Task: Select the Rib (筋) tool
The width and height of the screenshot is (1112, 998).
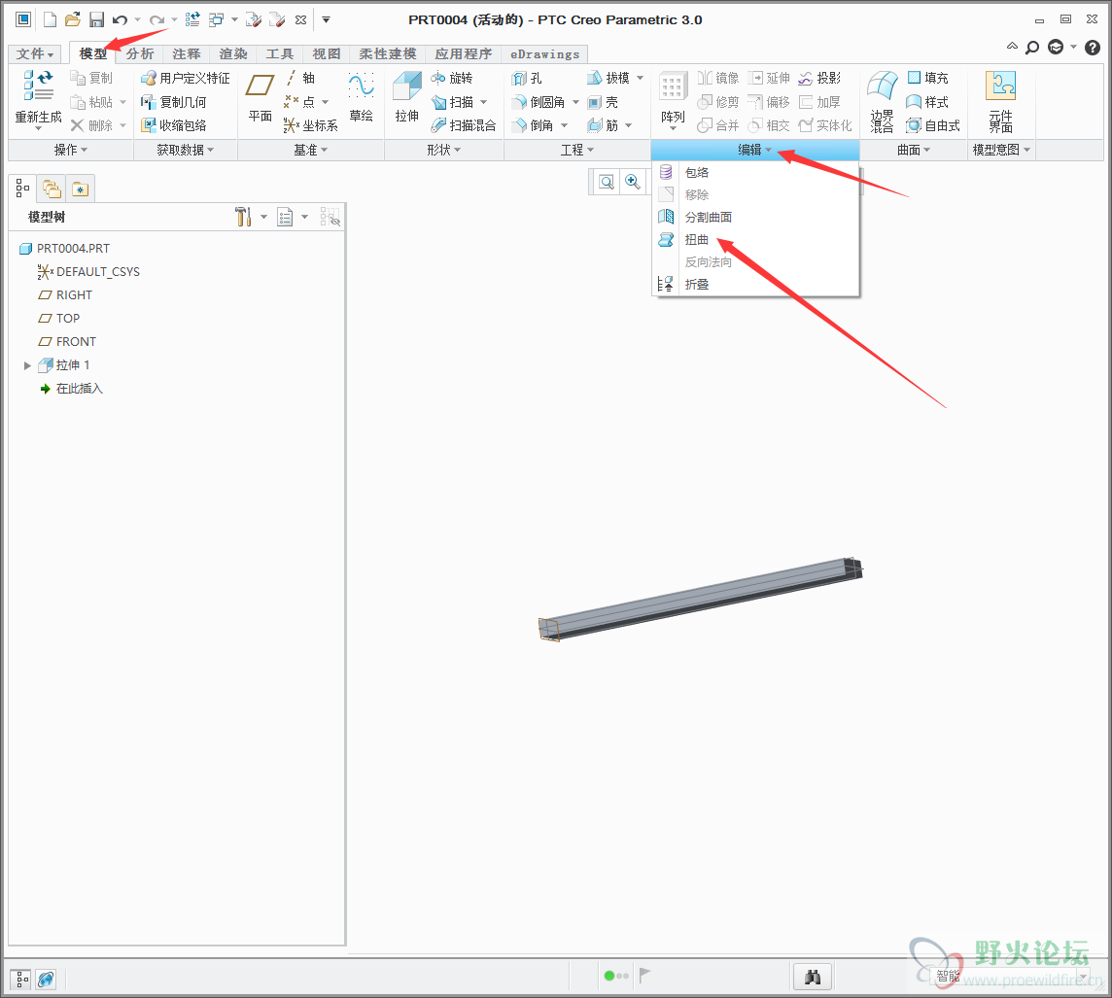Action: pyautogui.click(x=603, y=125)
